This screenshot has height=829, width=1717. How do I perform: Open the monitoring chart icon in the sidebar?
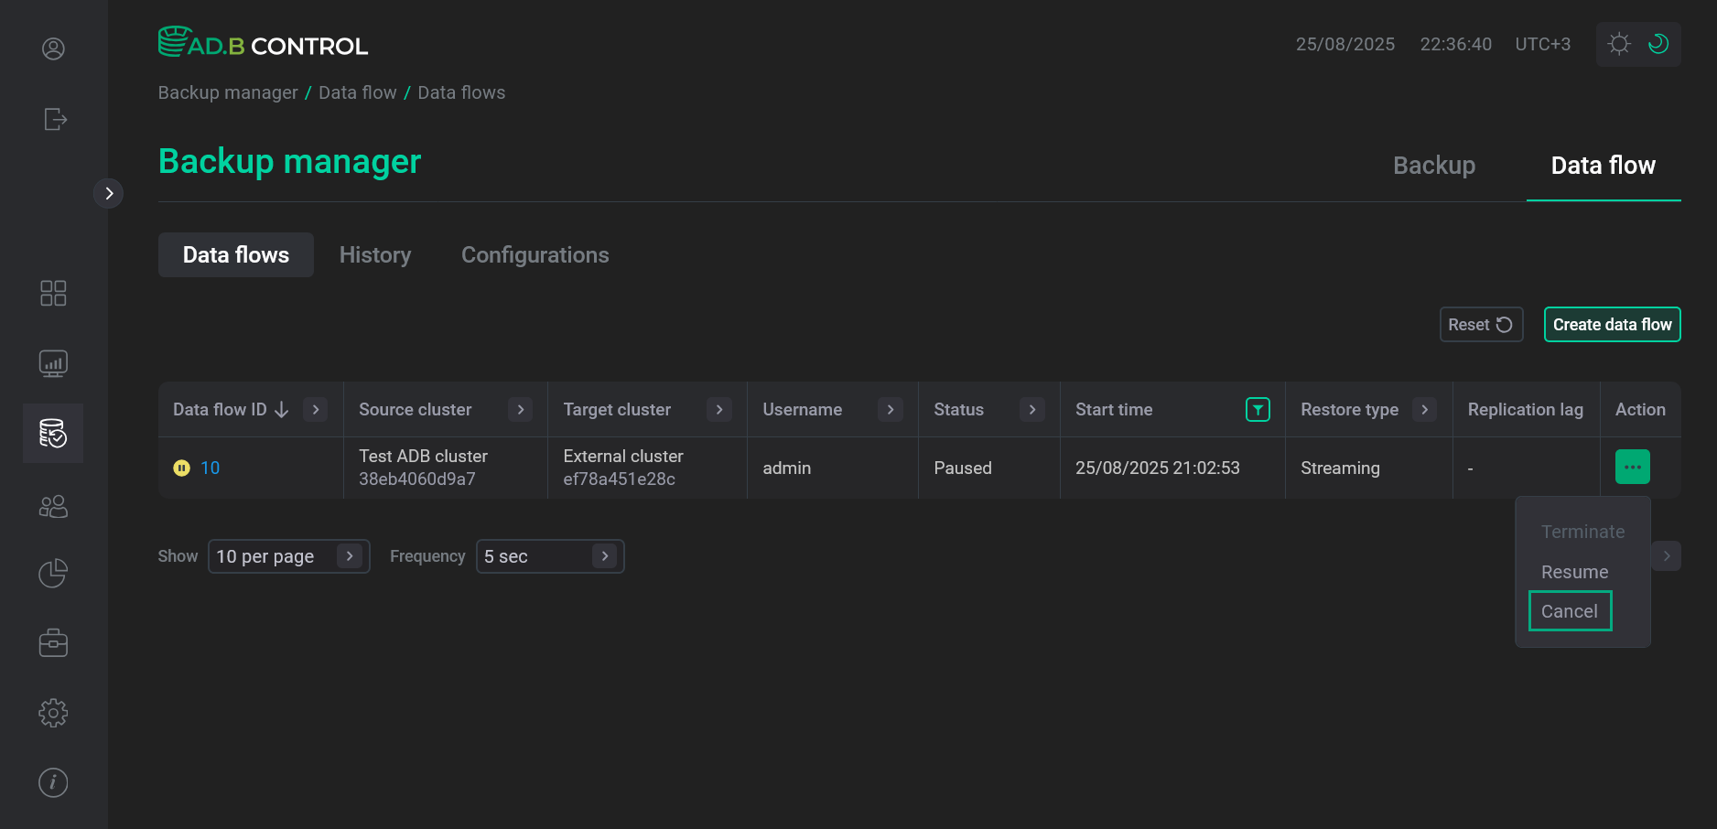52,362
